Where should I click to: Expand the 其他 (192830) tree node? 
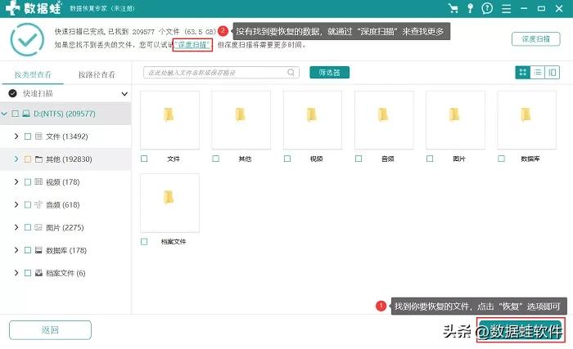[x=16, y=159]
